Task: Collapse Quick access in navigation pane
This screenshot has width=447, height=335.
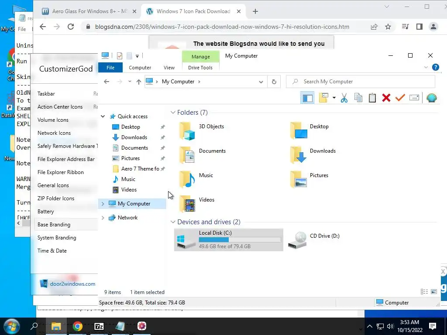Action: coord(103,116)
